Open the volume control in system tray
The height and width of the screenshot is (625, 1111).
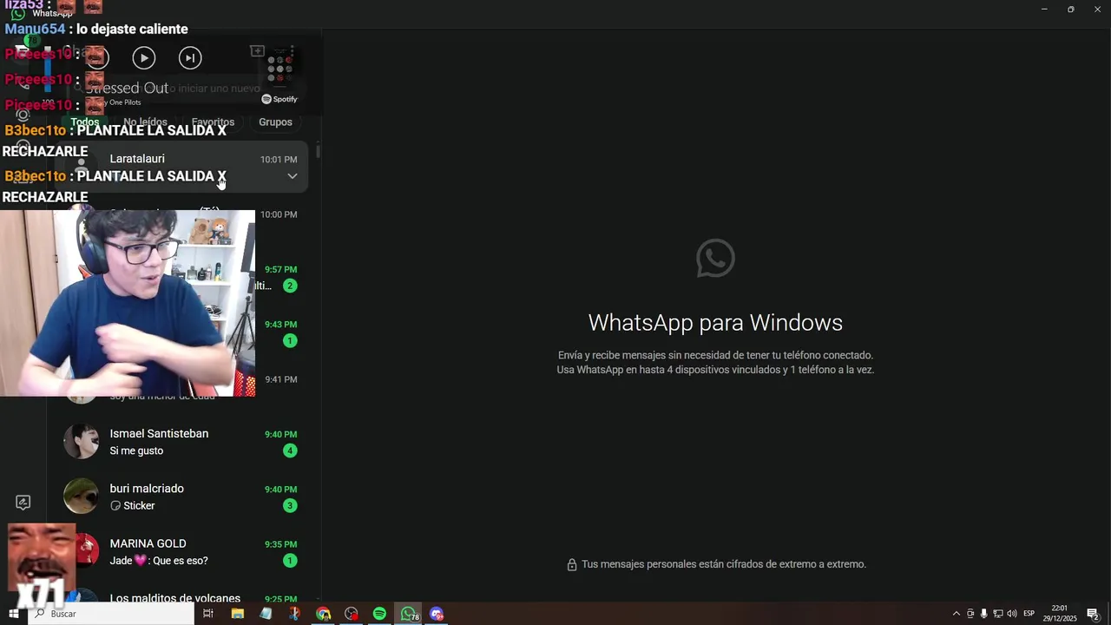pyautogui.click(x=1011, y=614)
